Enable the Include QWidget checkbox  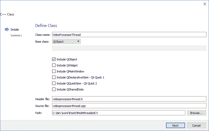tap(54, 65)
